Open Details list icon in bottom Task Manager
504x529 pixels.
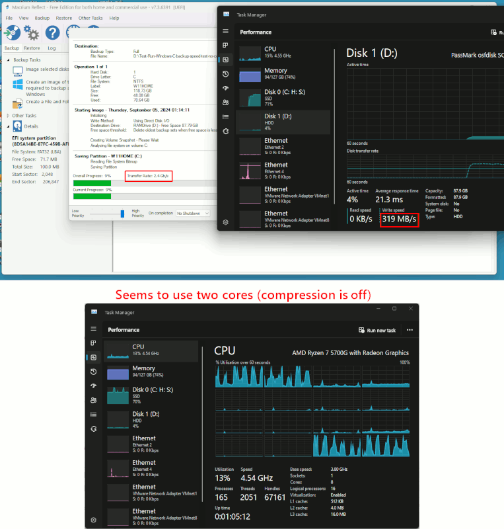tap(93, 415)
